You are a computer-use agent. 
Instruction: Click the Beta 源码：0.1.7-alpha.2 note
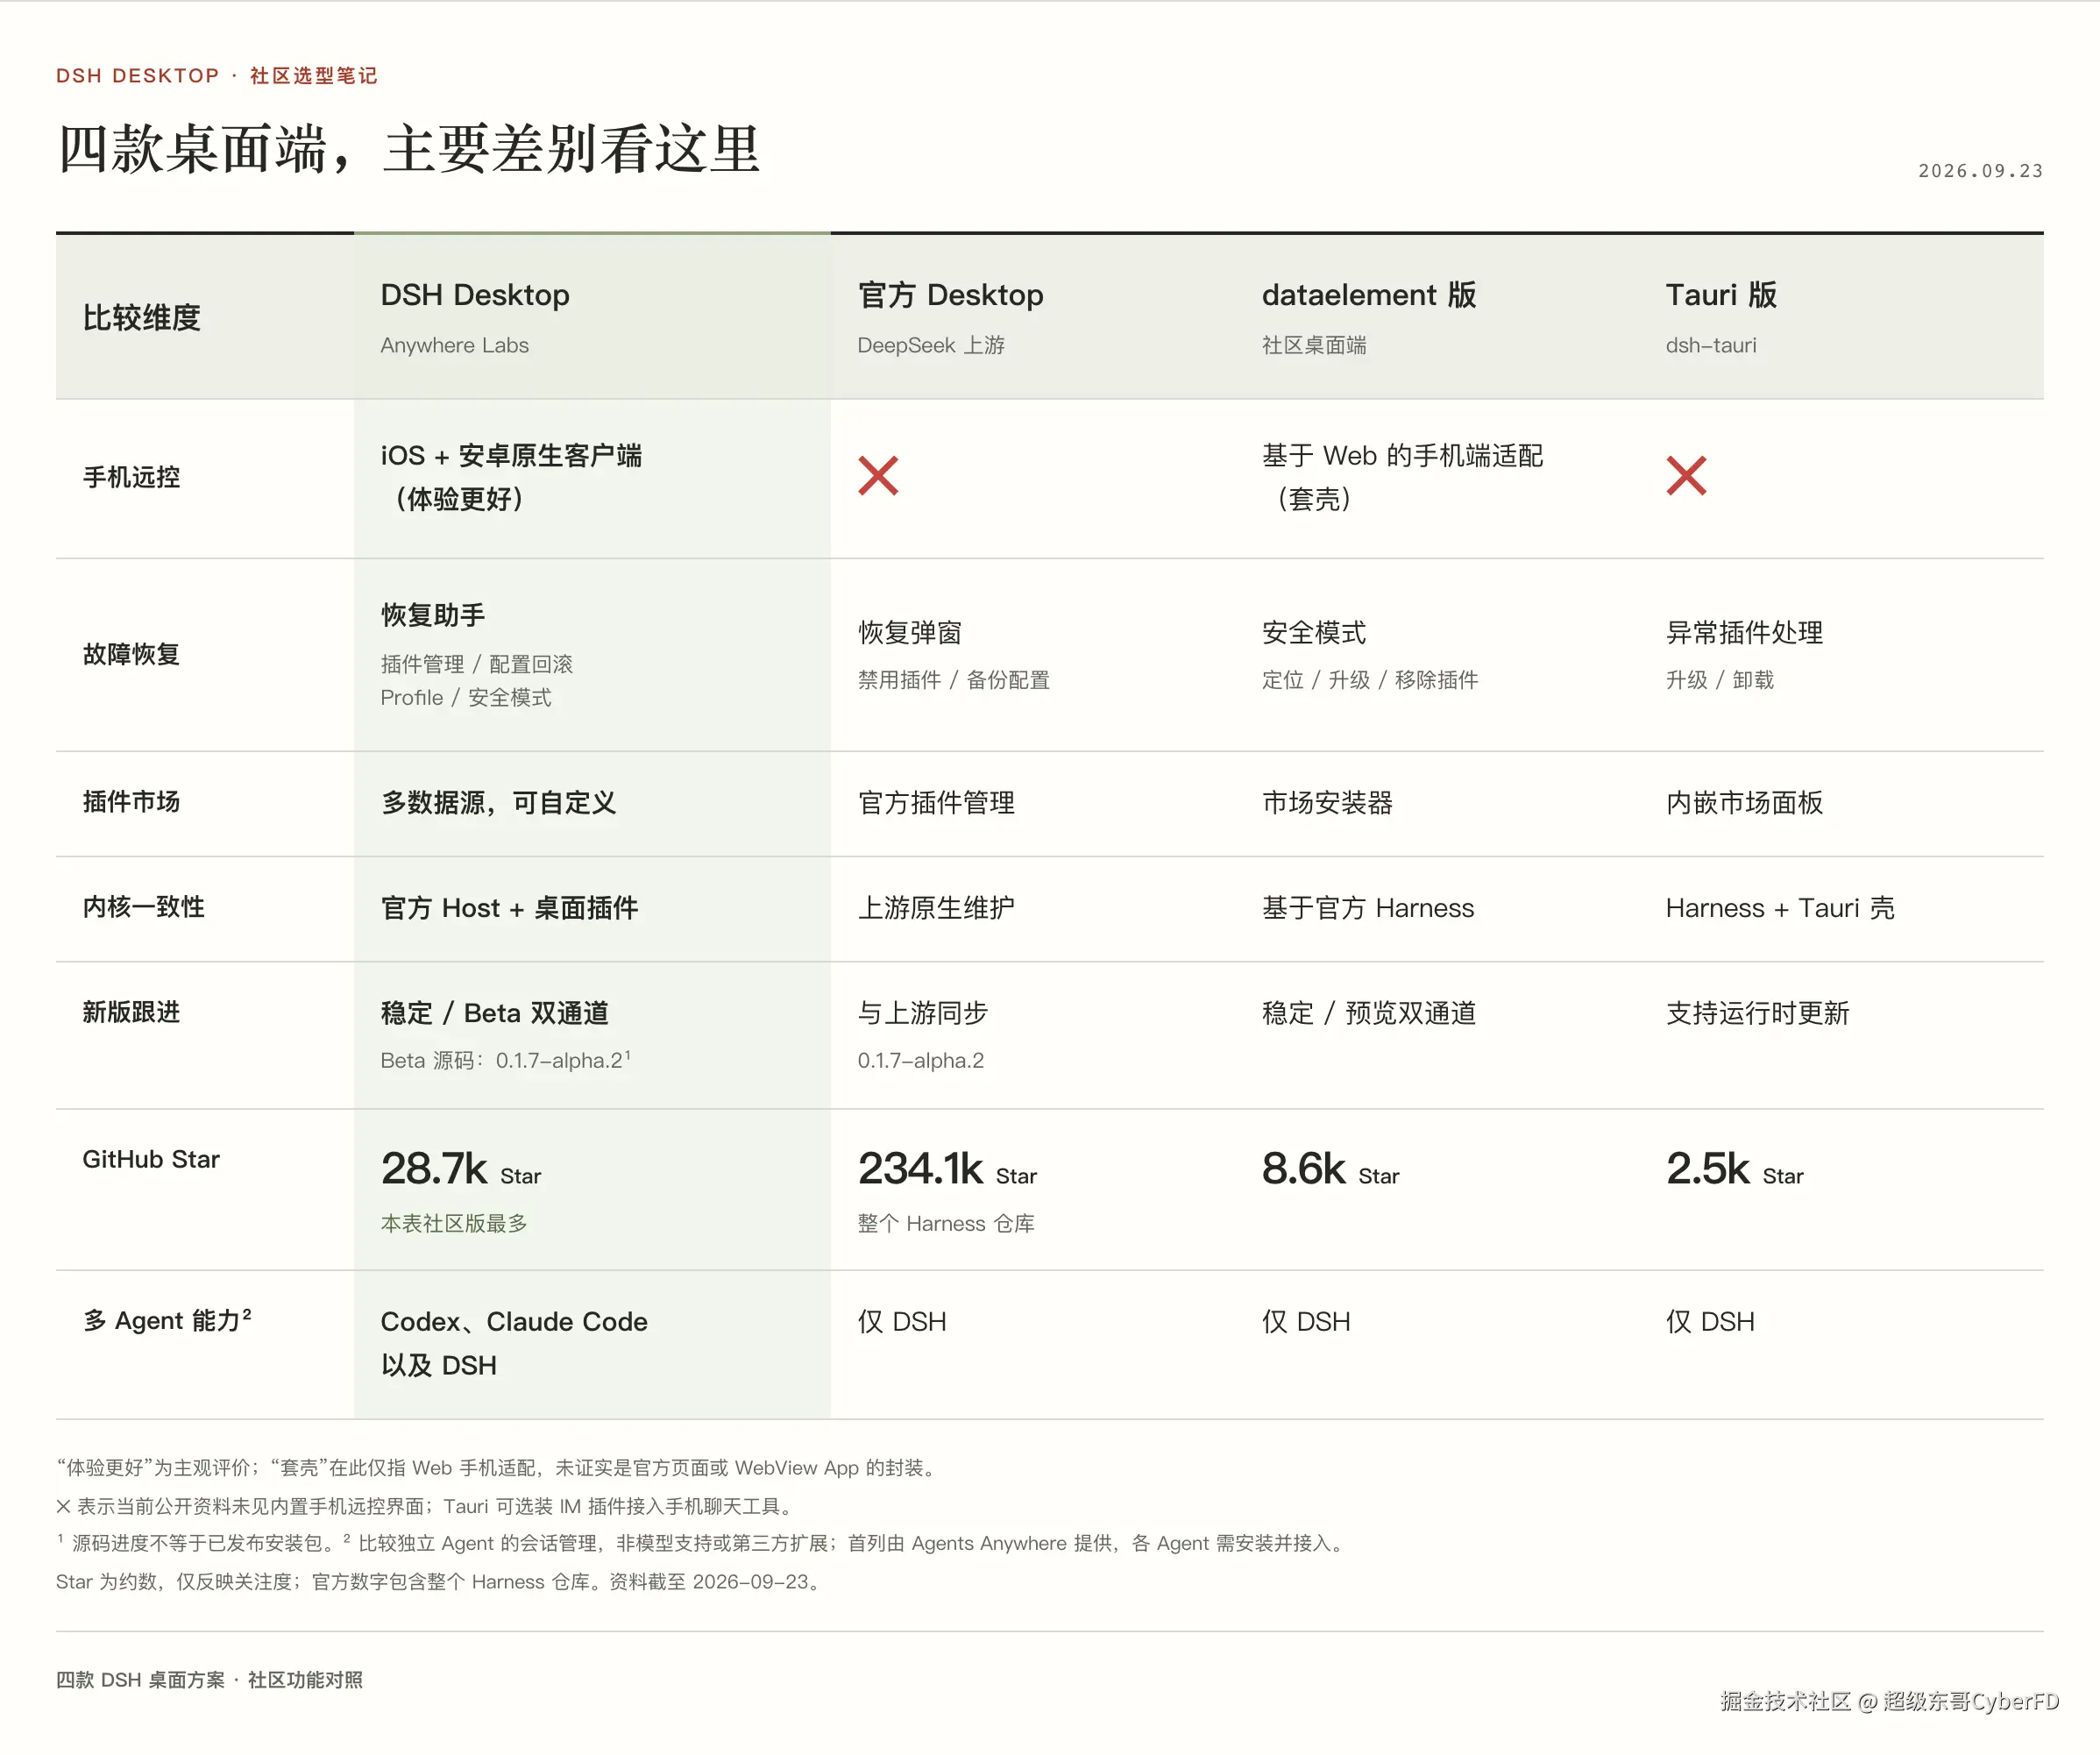click(x=505, y=1060)
